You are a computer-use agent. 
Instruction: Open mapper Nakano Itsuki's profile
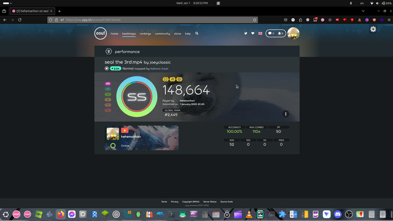pos(159,69)
